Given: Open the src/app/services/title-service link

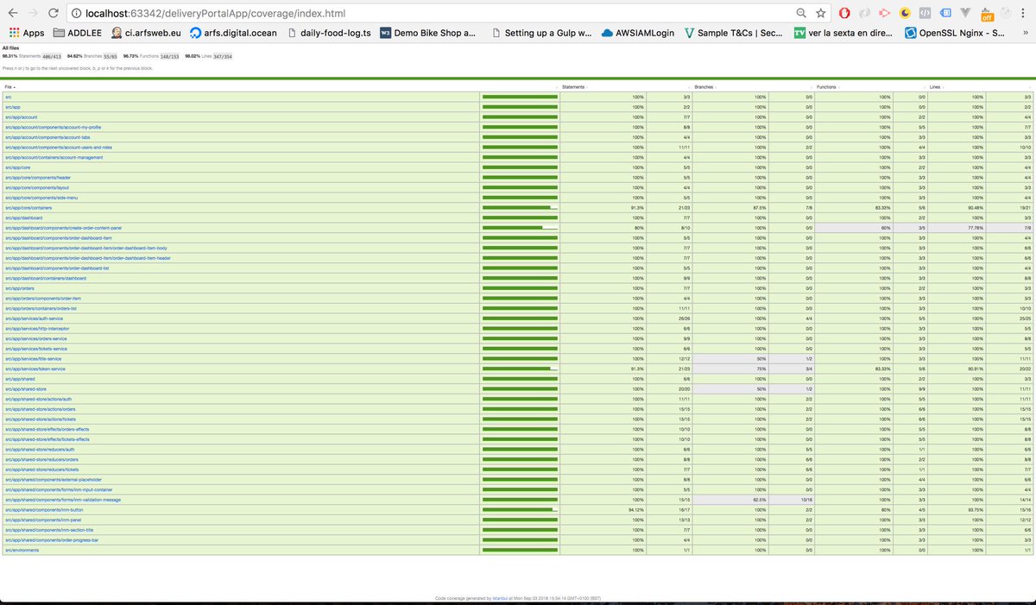Looking at the screenshot, I should 33,358.
